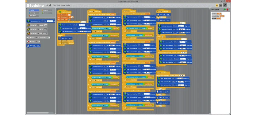
Task: Switch to the Sensing block category
Action: tap(34, 13)
